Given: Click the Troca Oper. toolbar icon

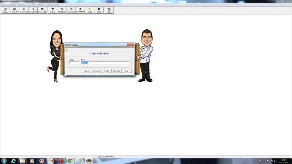Looking at the screenshot, I should tap(42, 10).
